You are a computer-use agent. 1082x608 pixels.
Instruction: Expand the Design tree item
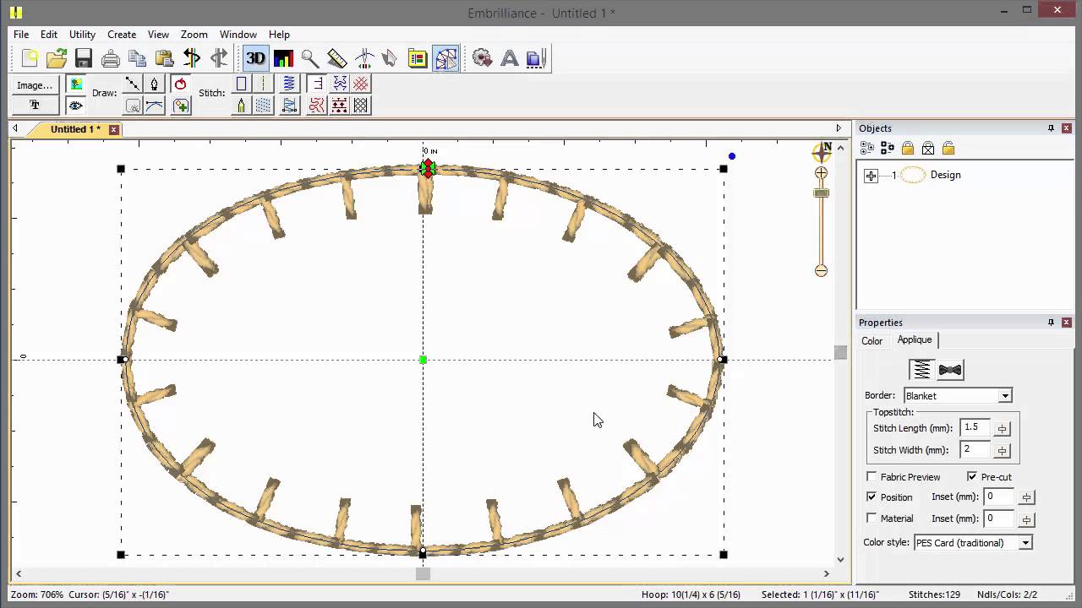coord(871,176)
